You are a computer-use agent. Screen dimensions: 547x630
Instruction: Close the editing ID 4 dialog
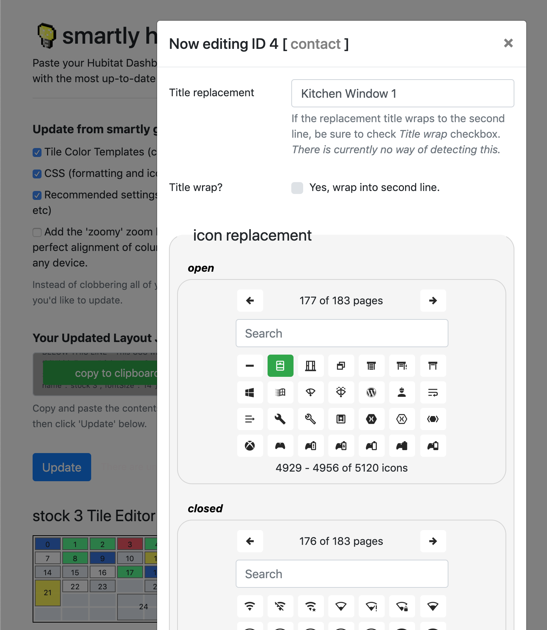(508, 43)
